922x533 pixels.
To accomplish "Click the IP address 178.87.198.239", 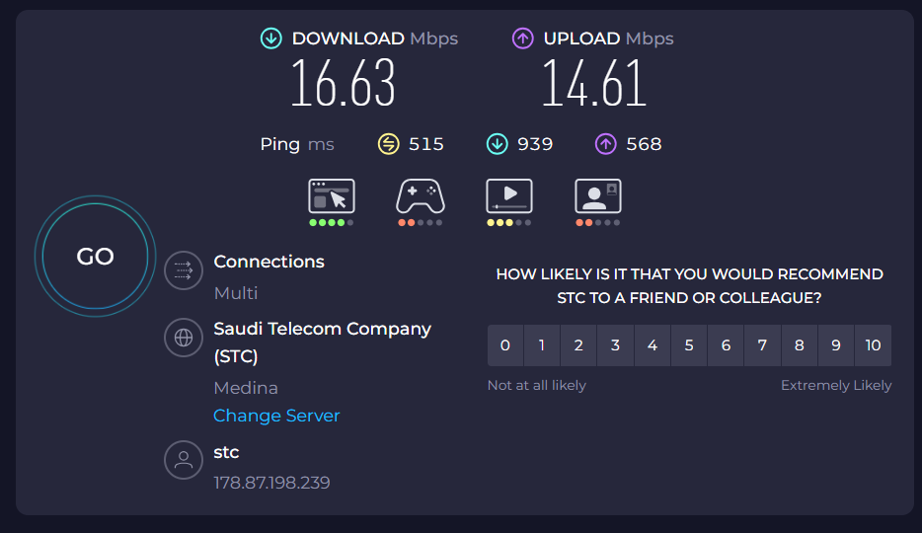I will pyautogui.click(x=271, y=483).
